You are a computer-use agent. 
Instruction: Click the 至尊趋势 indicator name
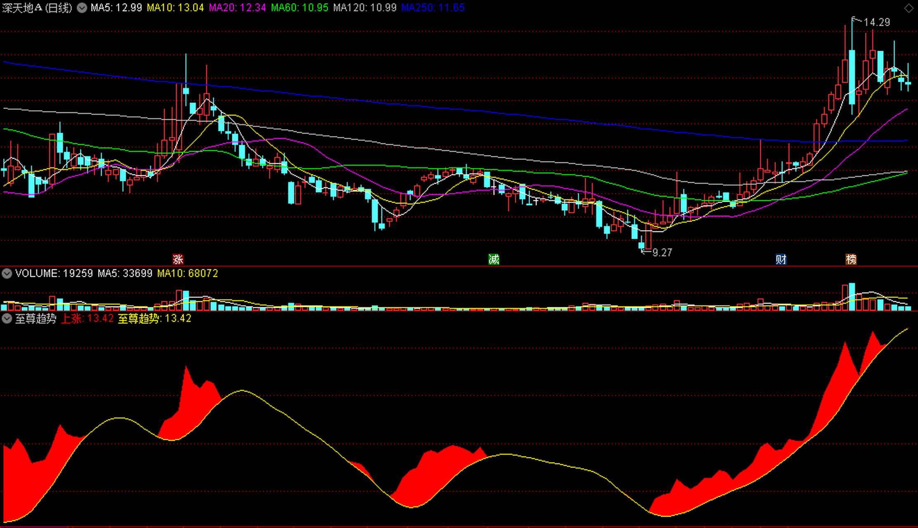click(x=35, y=318)
